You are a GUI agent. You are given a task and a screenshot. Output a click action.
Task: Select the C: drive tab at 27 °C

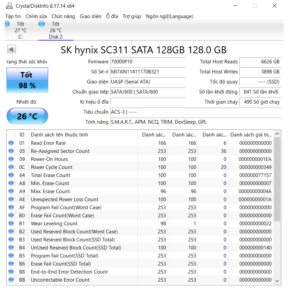[x=20, y=30]
